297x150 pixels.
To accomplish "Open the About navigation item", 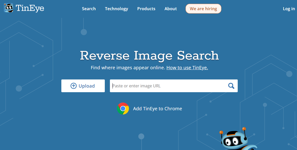I will [170, 9].
